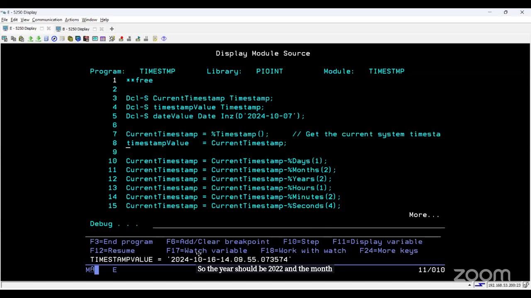Click the More... indicator text
This screenshot has width=531, height=298.
pos(424,215)
